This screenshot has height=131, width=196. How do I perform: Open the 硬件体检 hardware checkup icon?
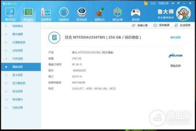(10, 14)
